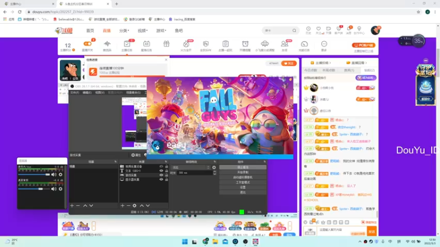Image resolution: width=440 pixels, height=247 pixels.
Task: Toggle visibility of 视频采集设备 source in OBS
Action: click(x=161, y=166)
